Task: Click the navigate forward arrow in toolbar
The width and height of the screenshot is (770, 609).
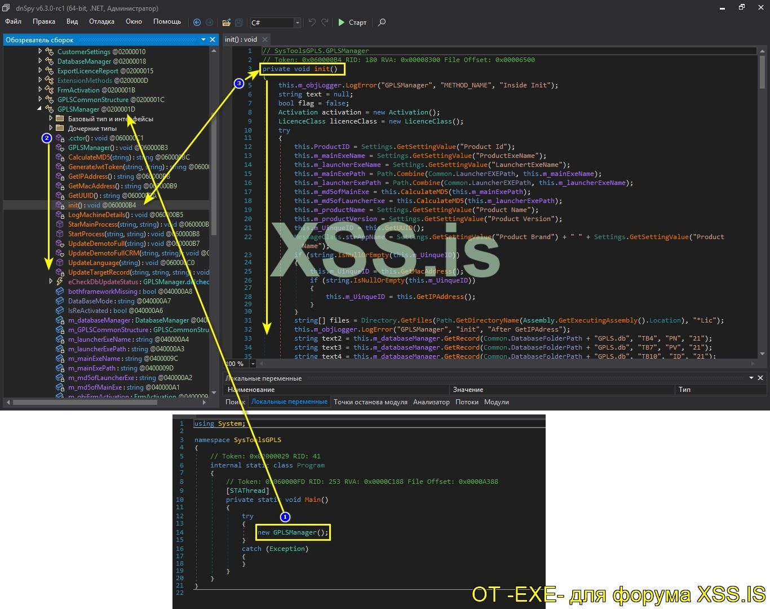Action: (x=209, y=23)
